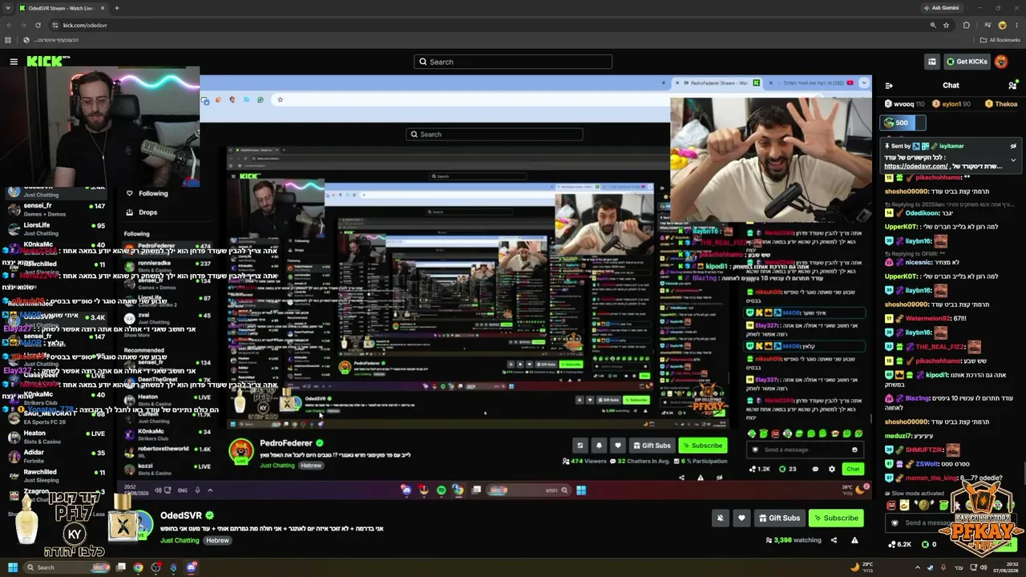Go to the Kick home logo
Screen dimensions: 1026x577
(x=48, y=62)
